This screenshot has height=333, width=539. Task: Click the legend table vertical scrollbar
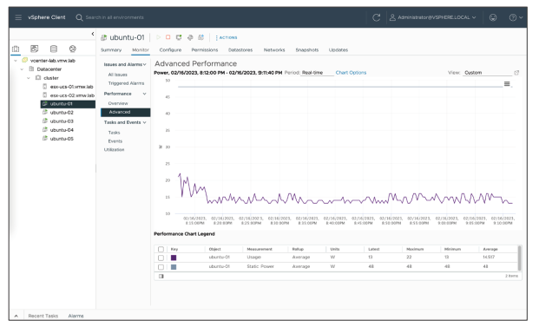[x=519, y=258]
